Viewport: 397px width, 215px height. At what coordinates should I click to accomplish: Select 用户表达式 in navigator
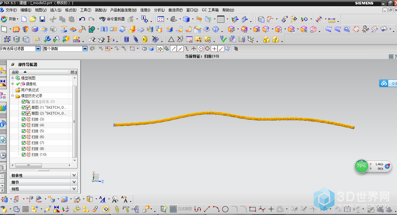pyautogui.click(x=30, y=90)
